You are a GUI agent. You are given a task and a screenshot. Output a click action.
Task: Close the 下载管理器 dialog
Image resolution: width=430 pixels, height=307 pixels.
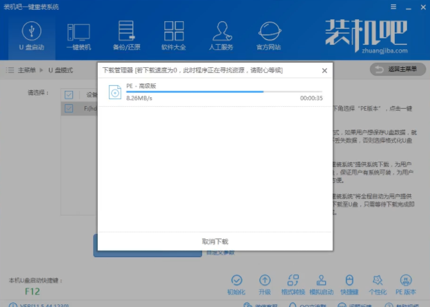(x=324, y=71)
